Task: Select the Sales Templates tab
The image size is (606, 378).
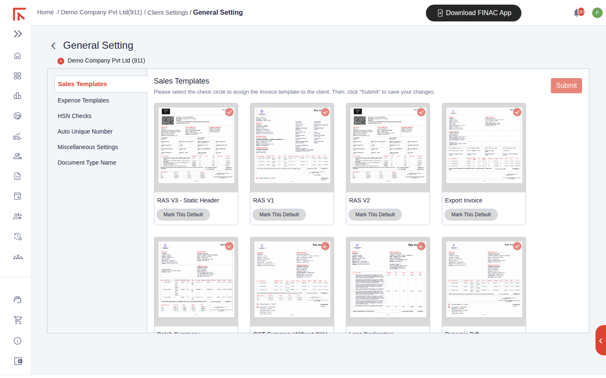Action: point(101,84)
